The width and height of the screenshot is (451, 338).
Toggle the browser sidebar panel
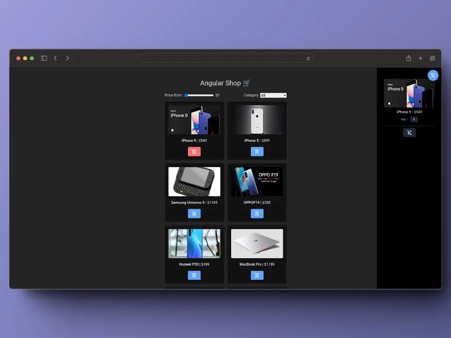pyautogui.click(x=43, y=58)
